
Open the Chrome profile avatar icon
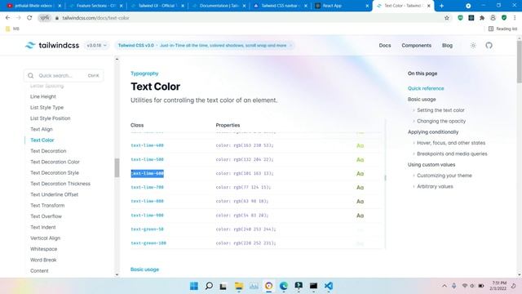[x=493, y=18]
